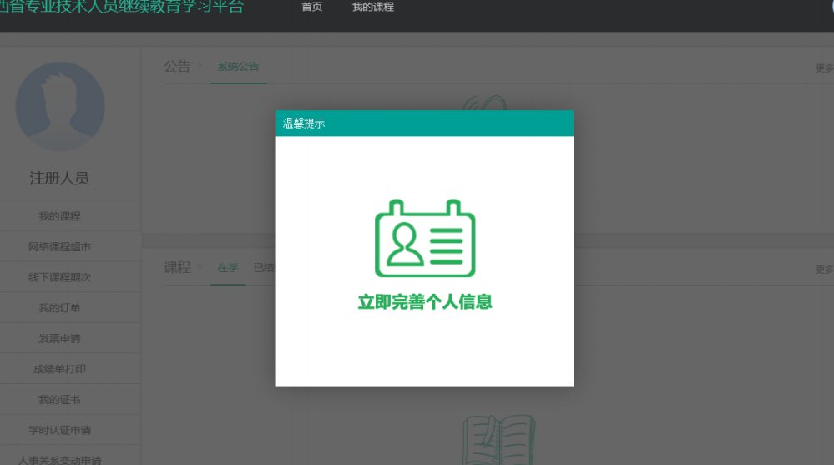Image resolution: width=834 pixels, height=465 pixels.
Task: Go to 首页 in the top navigation
Action: click(311, 8)
